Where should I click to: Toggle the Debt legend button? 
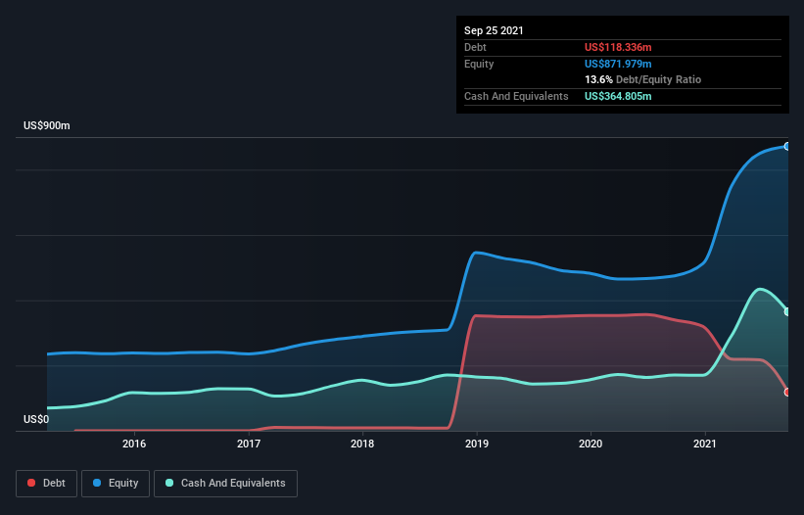click(x=46, y=484)
